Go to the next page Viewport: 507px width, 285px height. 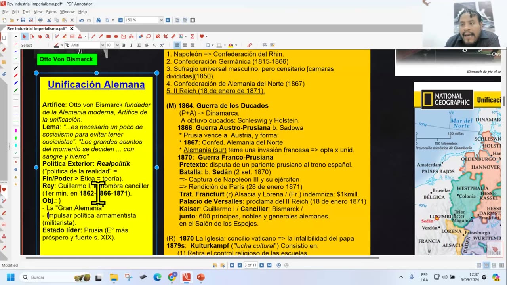tap(262, 265)
